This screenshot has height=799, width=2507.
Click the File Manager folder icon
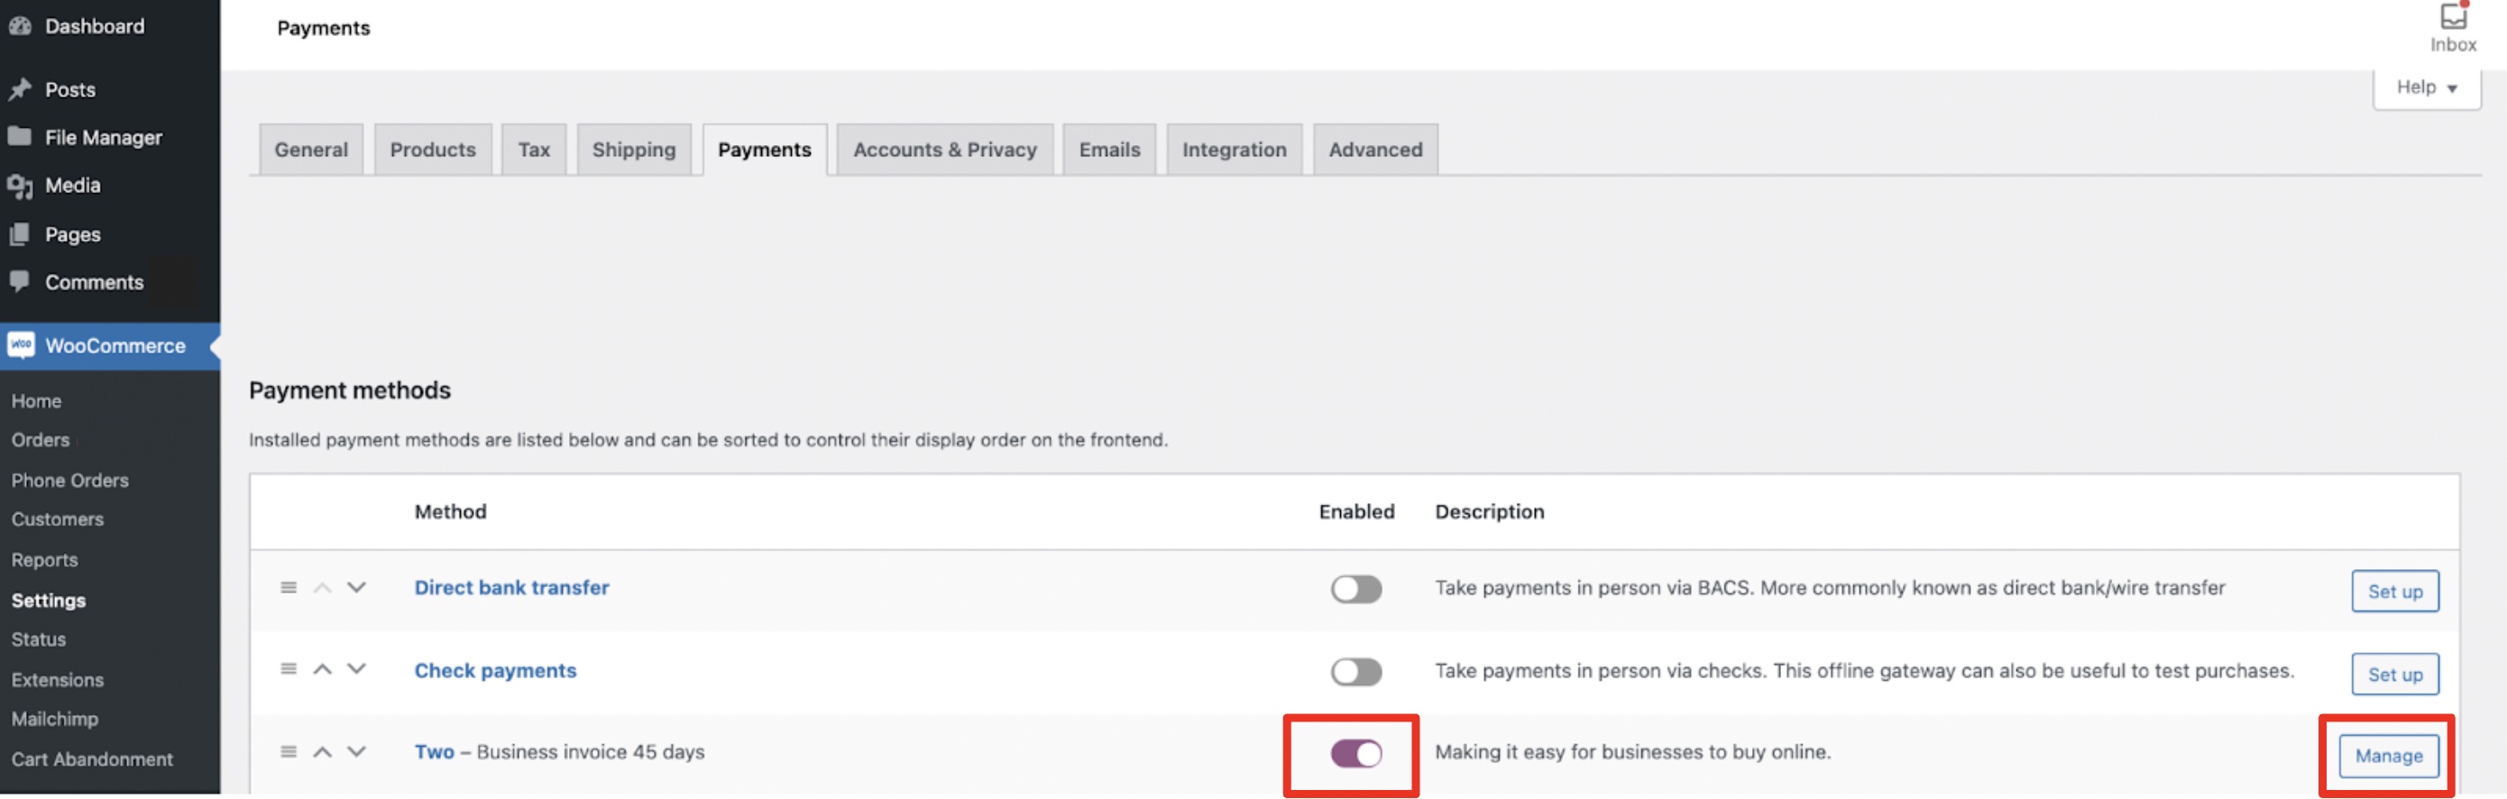click(x=20, y=136)
